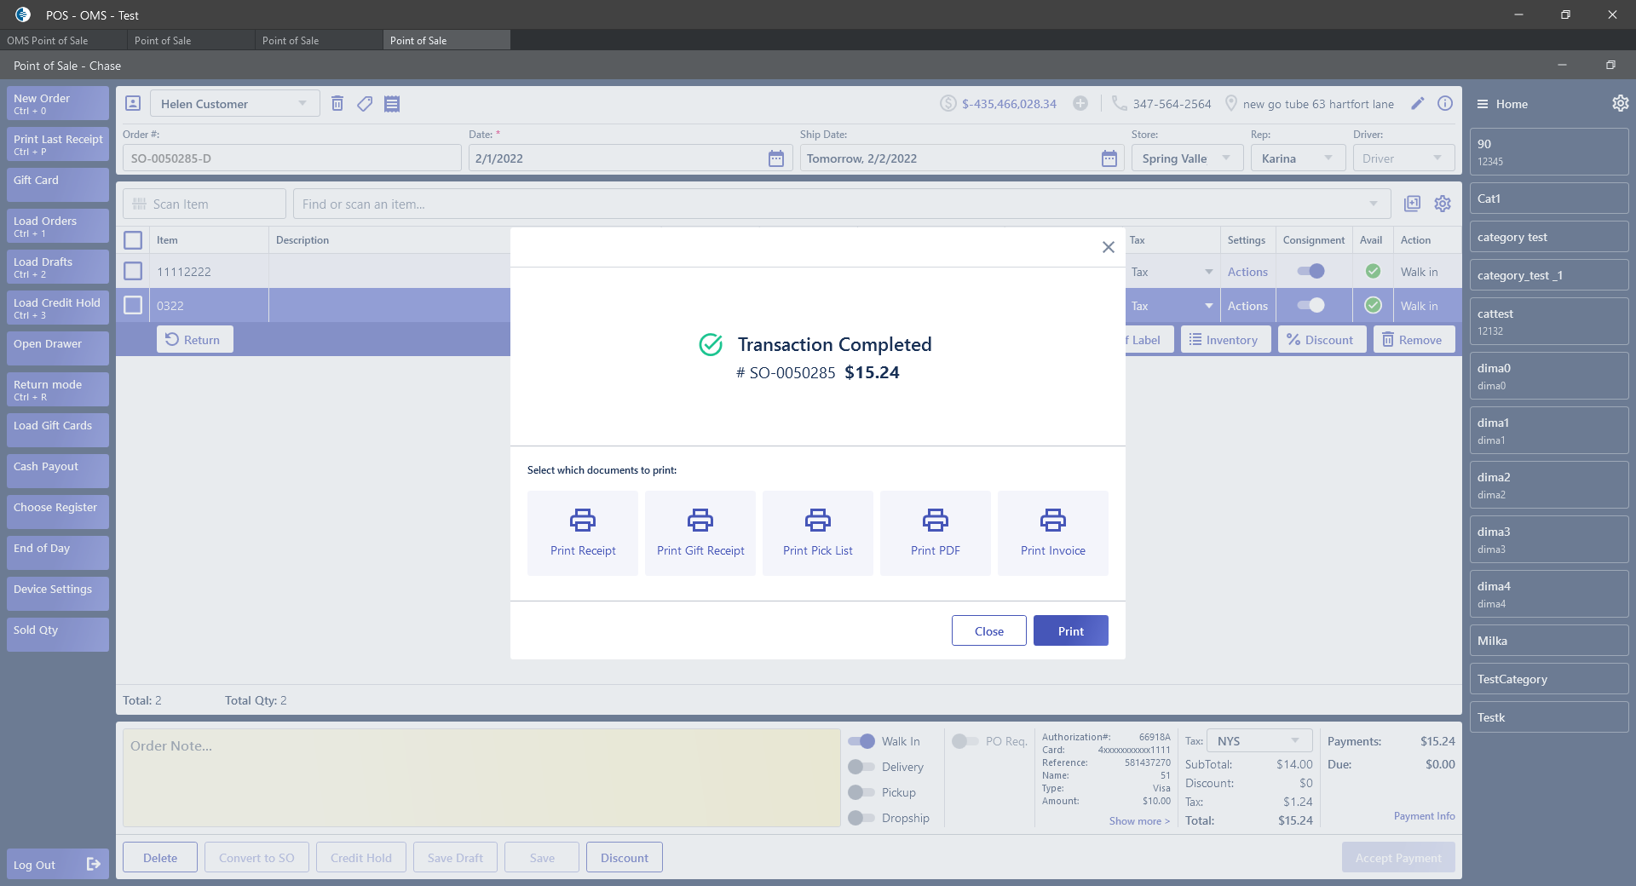Click the tag icon in customer toolbar
This screenshot has height=886, width=1636.
pyautogui.click(x=365, y=103)
